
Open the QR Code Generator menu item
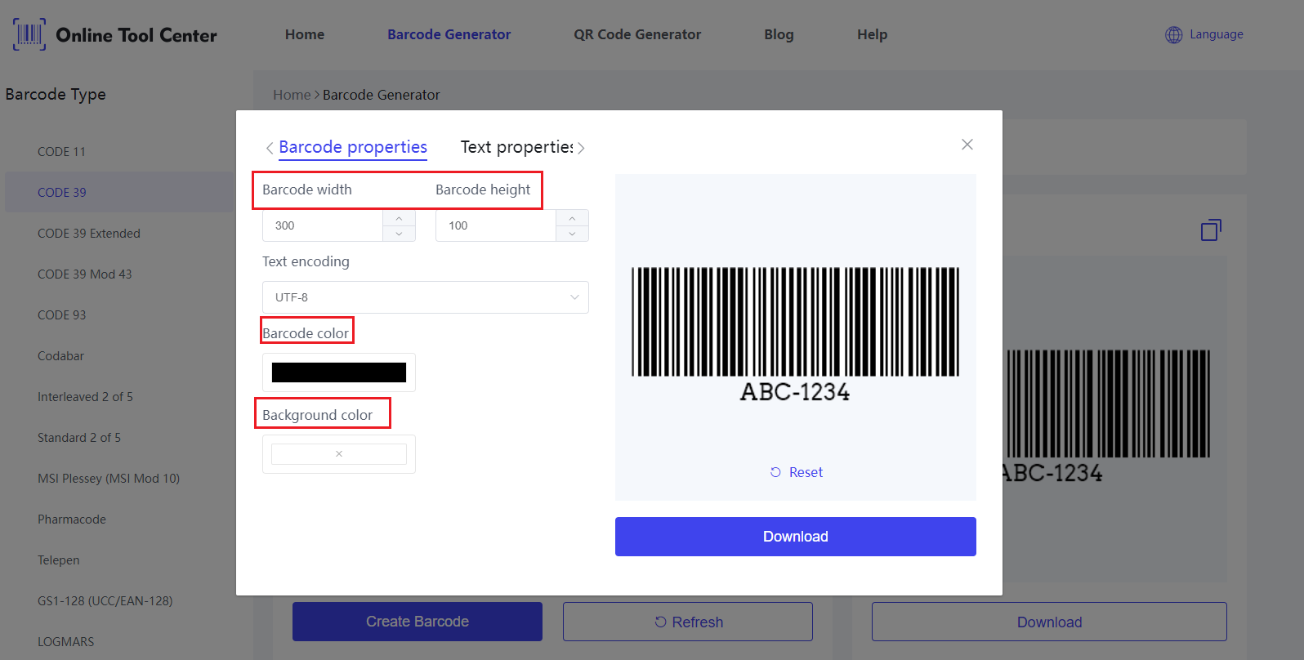[x=637, y=34]
